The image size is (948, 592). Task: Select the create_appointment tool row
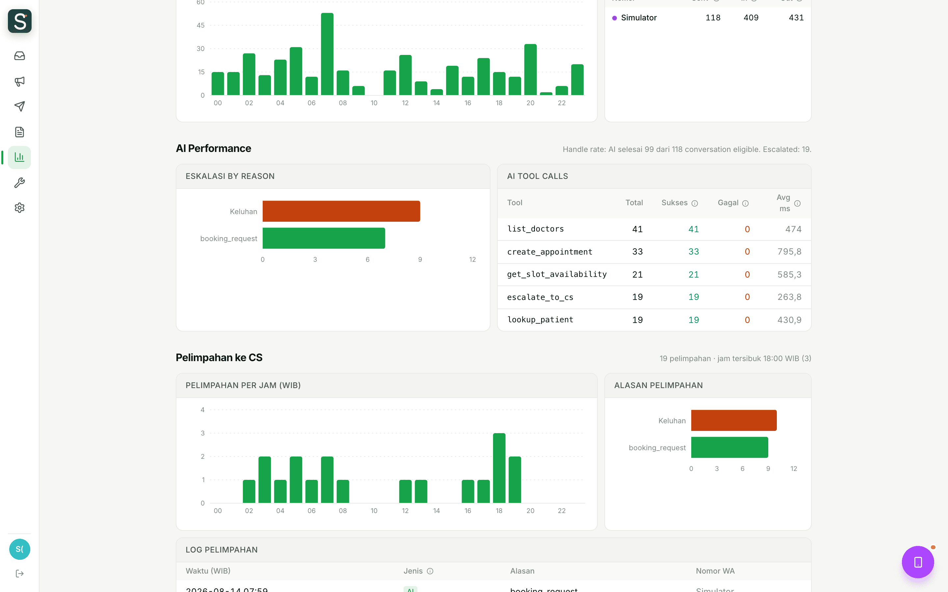(654, 252)
